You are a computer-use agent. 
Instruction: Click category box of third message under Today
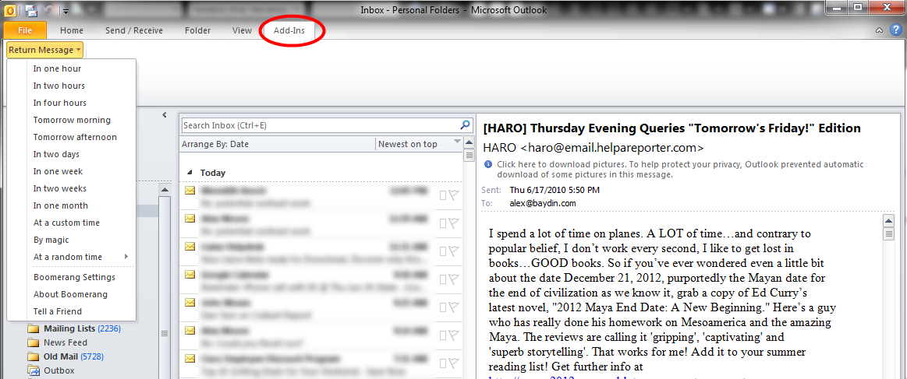(x=443, y=251)
